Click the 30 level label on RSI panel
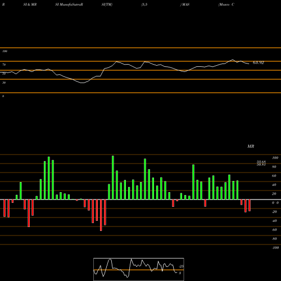 [x=4, y=83]
